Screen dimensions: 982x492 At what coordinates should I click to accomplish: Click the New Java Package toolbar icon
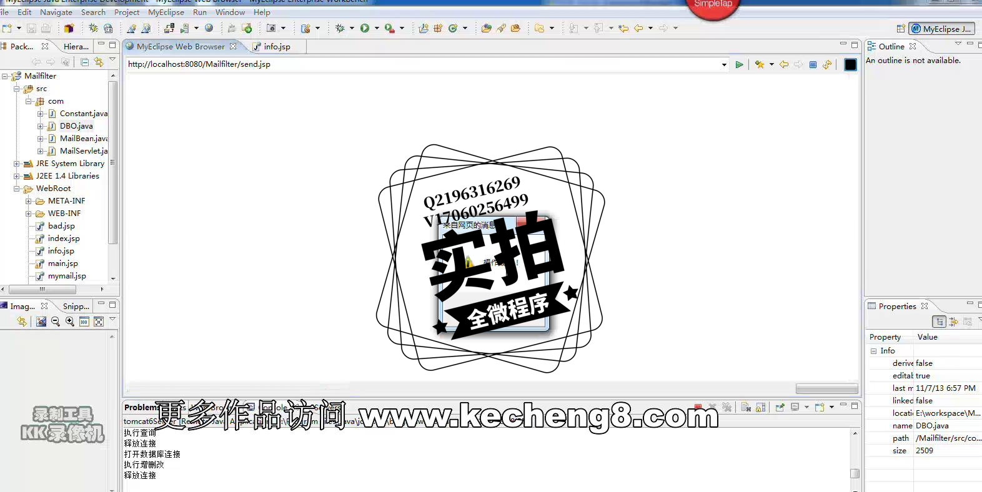click(x=438, y=28)
